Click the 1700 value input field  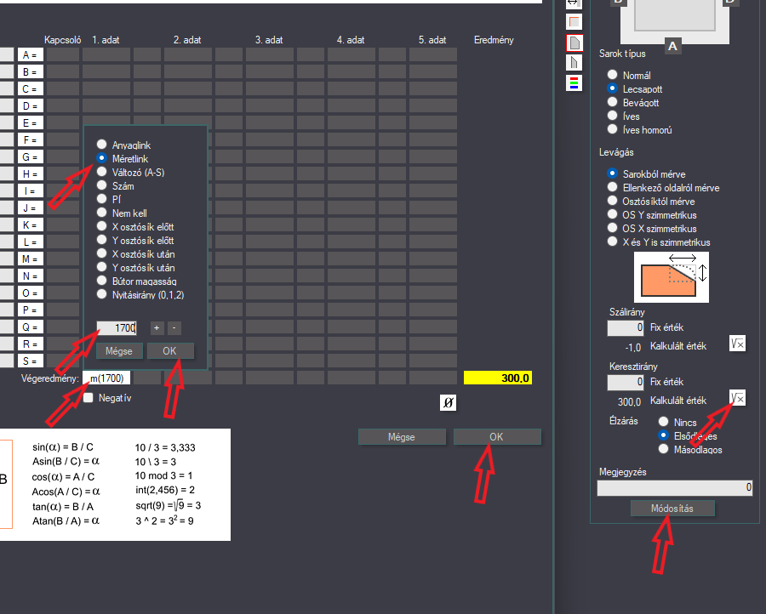117,328
